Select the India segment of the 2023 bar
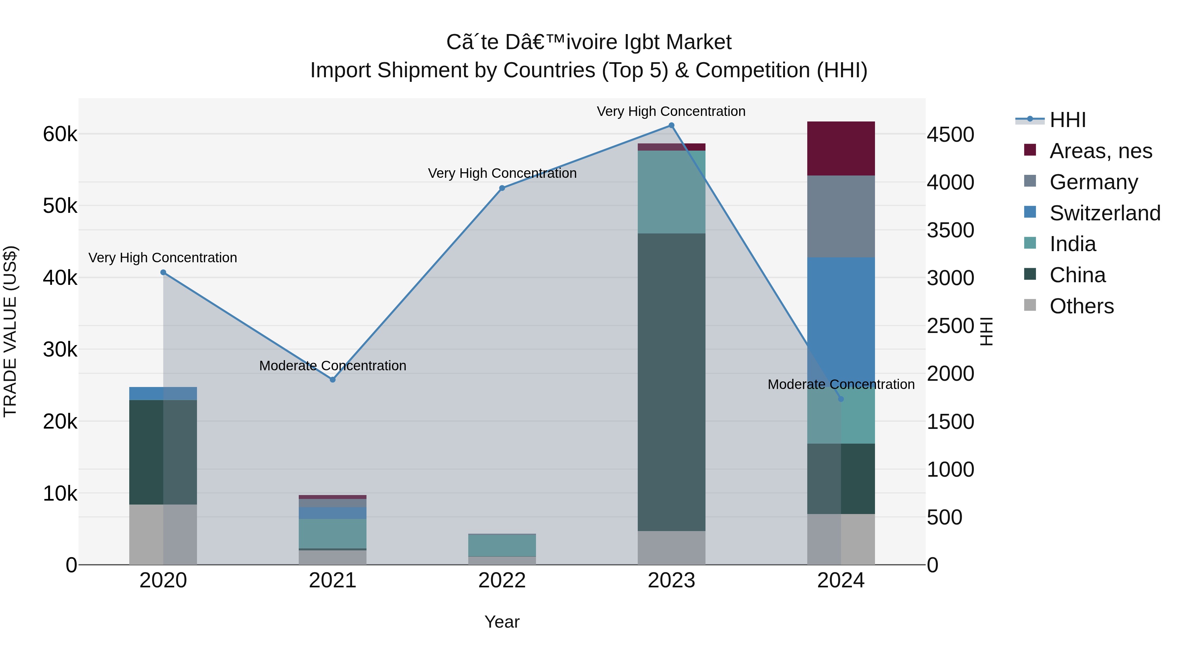The image size is (1178, 663). point(671,192)
